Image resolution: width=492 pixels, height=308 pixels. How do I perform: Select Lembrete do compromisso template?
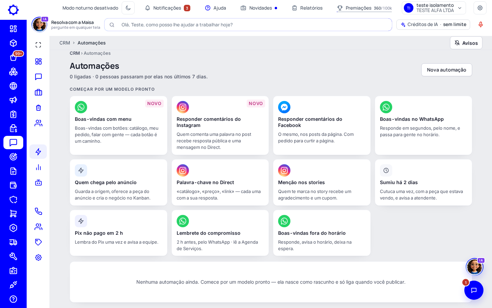point(220,233)
